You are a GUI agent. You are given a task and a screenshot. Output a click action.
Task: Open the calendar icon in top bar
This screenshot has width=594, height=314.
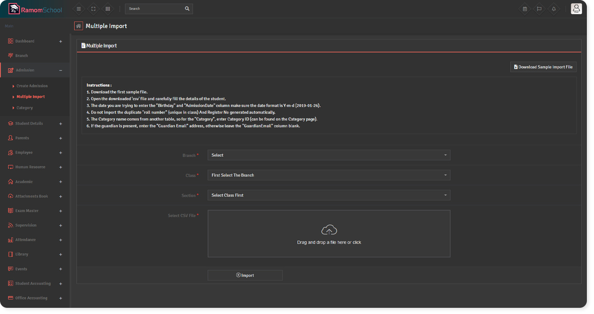[525, 9]
